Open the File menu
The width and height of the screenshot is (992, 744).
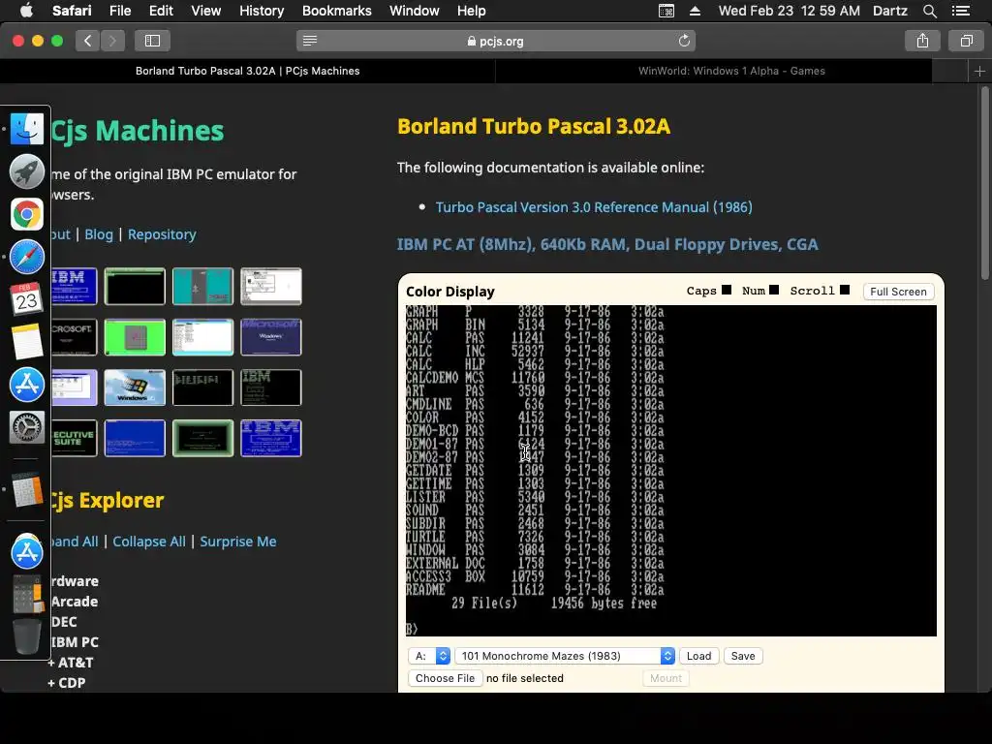[x=120, y=11]
